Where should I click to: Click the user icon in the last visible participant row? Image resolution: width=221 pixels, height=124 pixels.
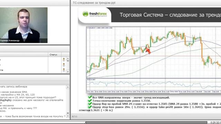point(64,70)
